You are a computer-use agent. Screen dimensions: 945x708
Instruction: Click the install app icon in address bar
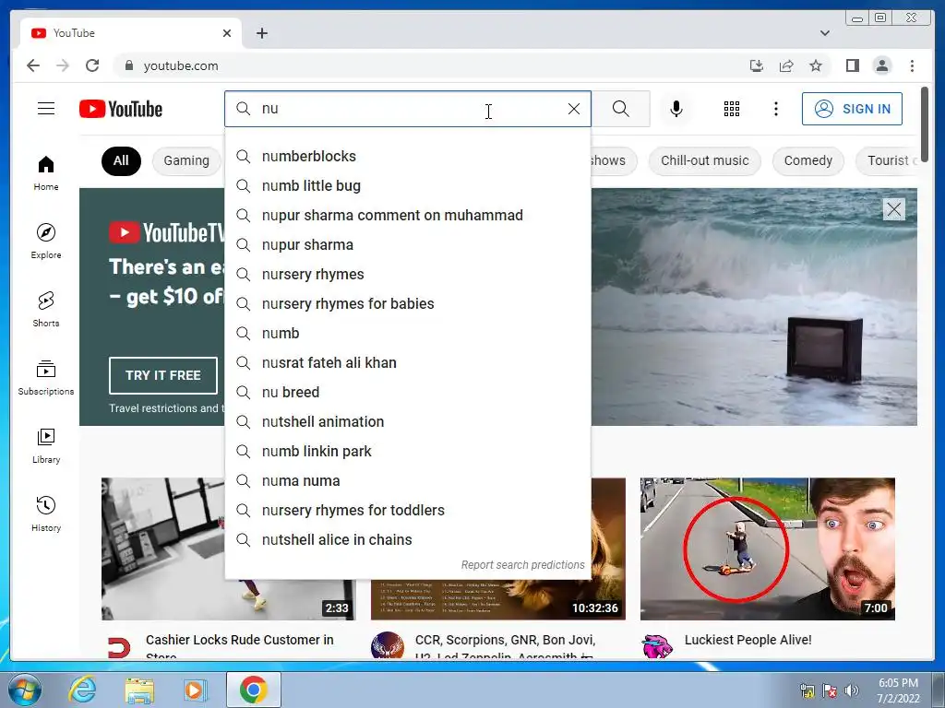pos(757,65)
